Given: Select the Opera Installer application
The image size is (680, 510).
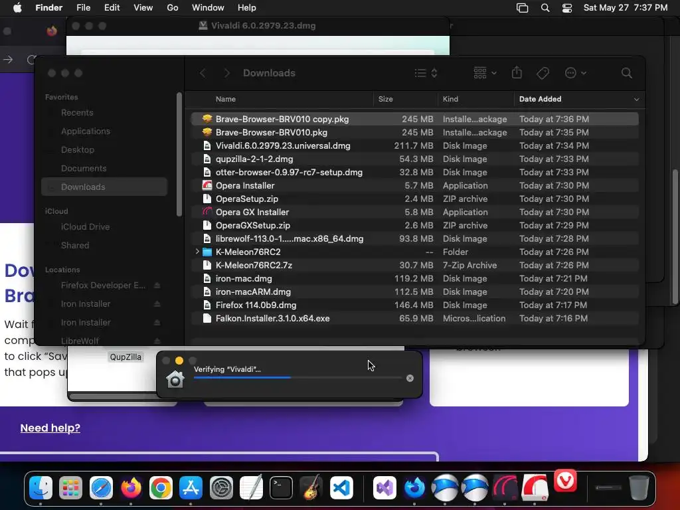Looking at the screenshot, I should click(x=414, y=186).
